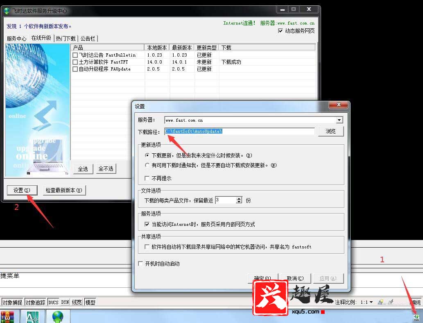
Task: Click the 2.0.5 local version cell
Action: click(x=153, y=69)
